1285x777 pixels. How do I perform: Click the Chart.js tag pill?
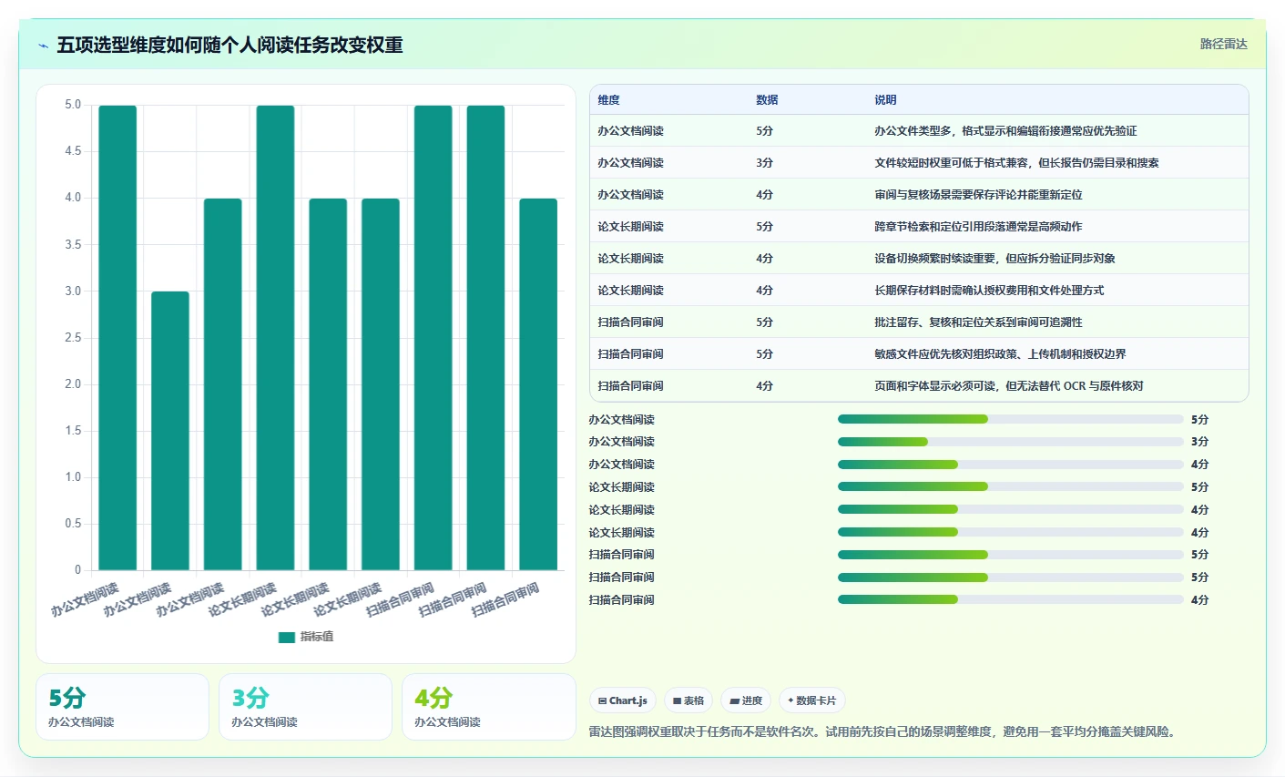623,700
